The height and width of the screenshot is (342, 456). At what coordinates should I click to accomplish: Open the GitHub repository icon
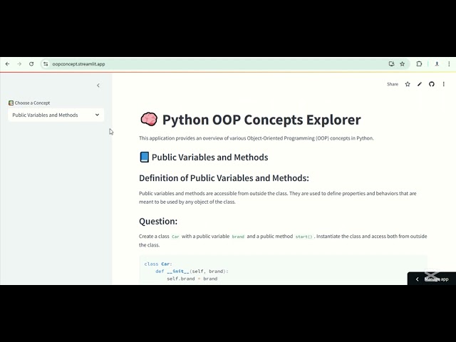coord(432,84)
